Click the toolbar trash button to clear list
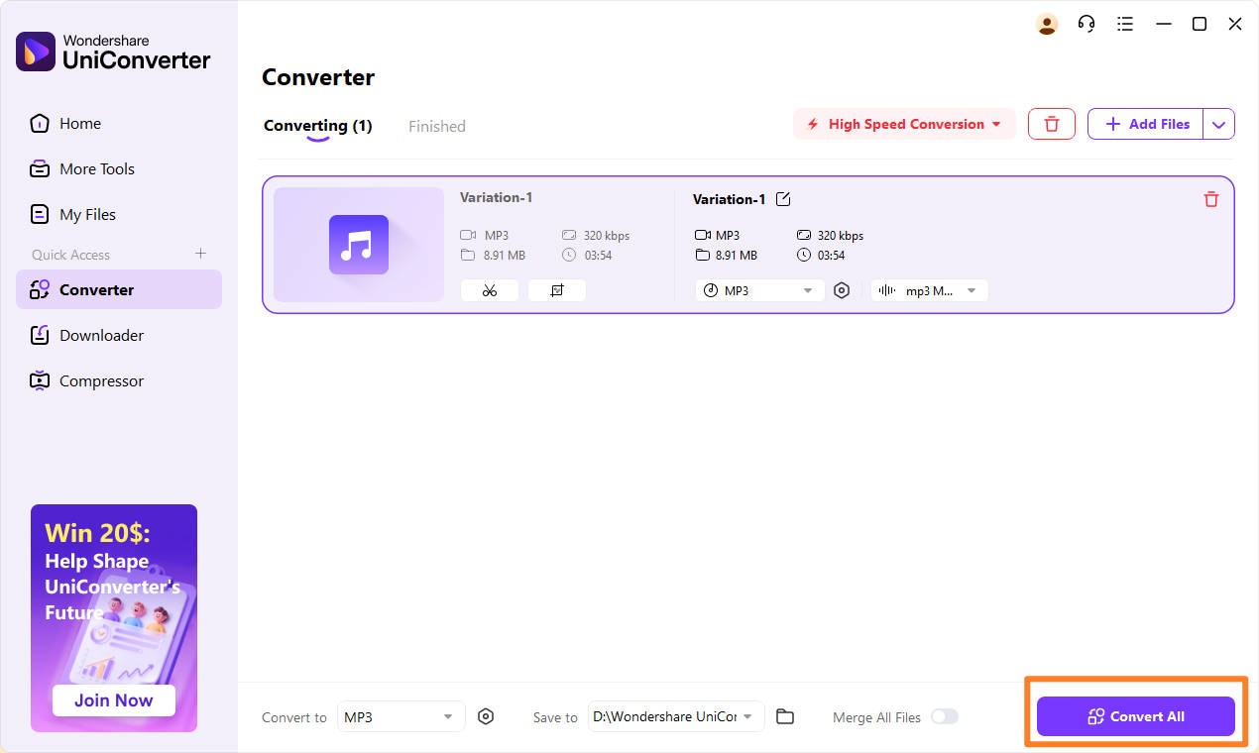This screenshot has height=753, width=1259. (x=1052, y=124)
